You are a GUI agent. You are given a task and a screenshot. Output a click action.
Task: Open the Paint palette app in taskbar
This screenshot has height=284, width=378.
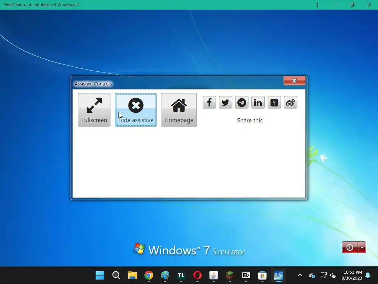(x=165, y=275)
